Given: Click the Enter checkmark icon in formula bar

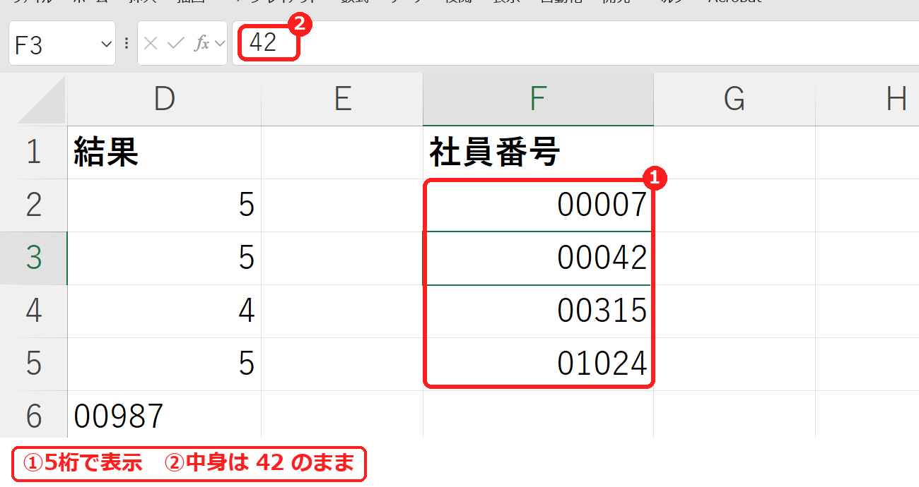Looking at the screenshot, I should click(x=175, y=44).
